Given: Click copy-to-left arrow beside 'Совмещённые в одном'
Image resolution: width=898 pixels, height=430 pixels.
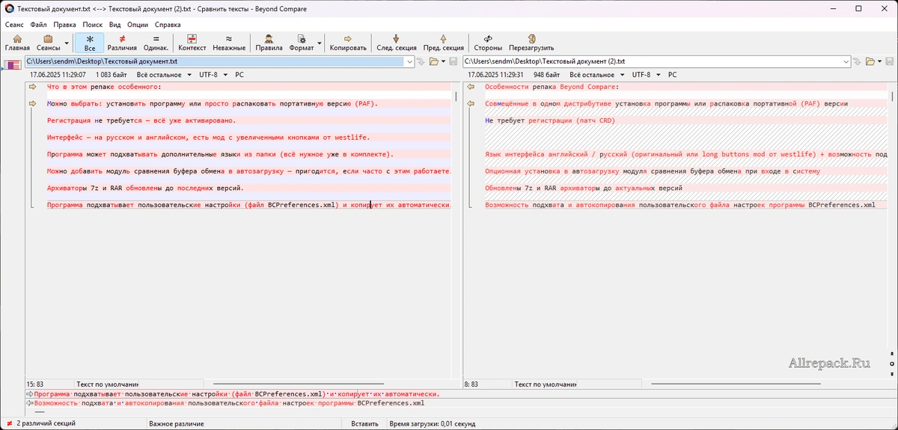Looking at the screenshot, I should coord(471,103).
